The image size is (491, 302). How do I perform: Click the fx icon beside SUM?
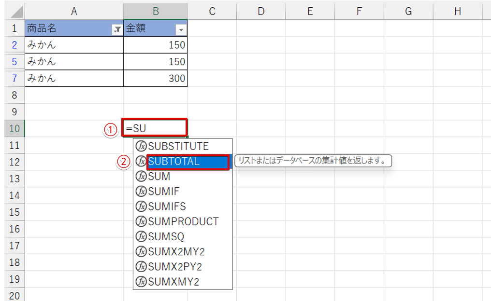click(141, 176)
